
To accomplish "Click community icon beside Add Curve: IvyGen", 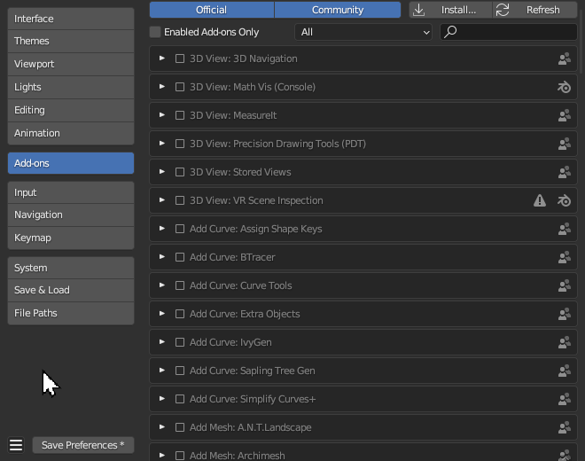I will click(564, 342).
